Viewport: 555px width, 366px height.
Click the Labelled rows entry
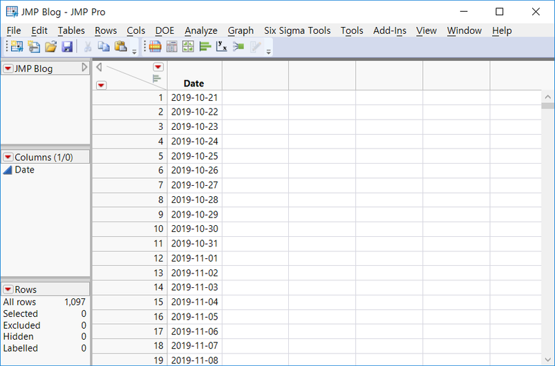tap(45, 348)
